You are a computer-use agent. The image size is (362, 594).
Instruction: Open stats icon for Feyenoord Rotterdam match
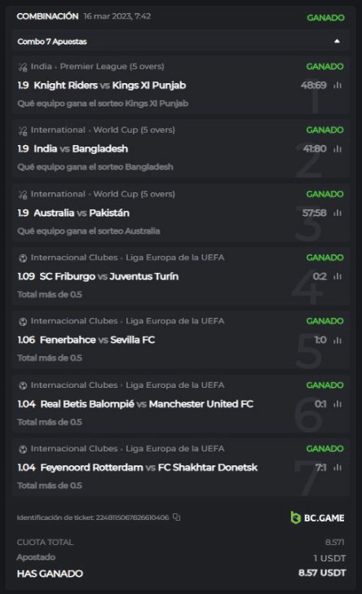(338, 468)
